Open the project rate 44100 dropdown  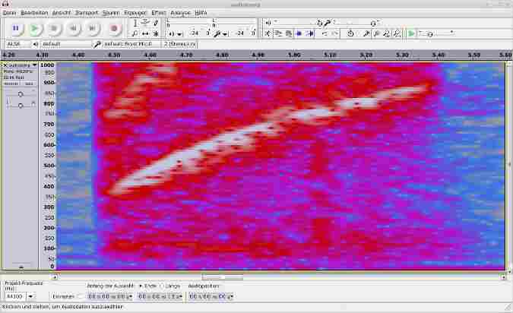click(x=30, y=296)
